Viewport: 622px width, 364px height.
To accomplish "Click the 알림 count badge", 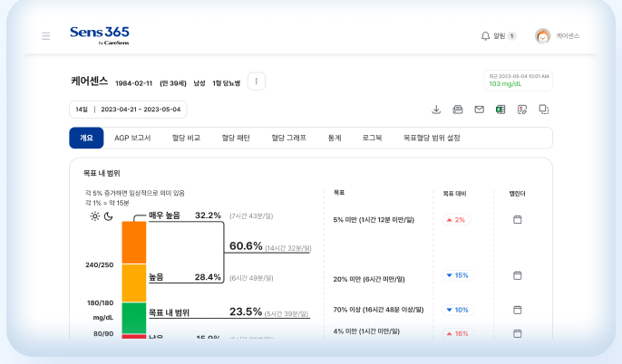I will (511, 36).
